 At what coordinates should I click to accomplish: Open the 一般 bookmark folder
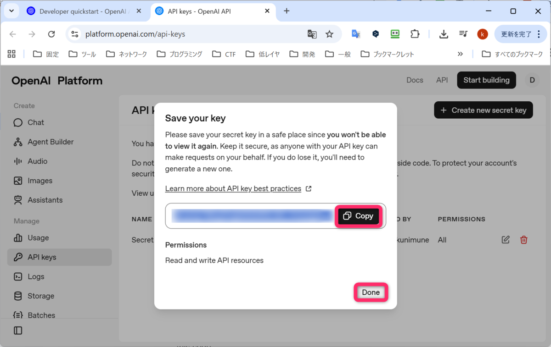338,54
